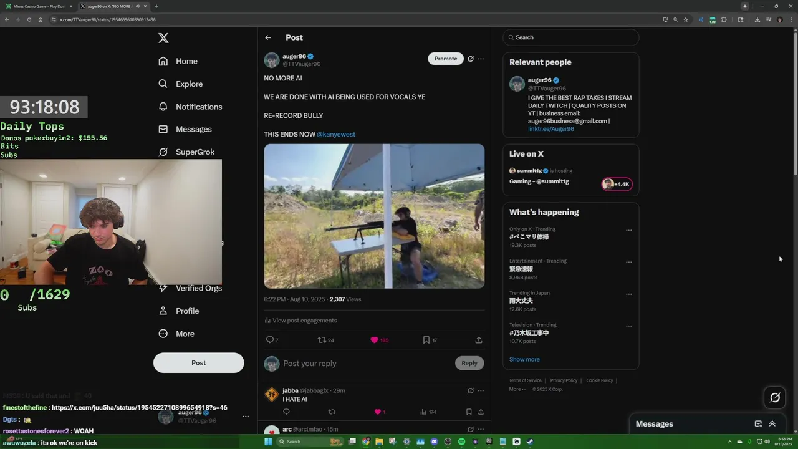Click the +4.4K listeners badge
This screenshot has width=798, height=449.
click(617, 184)
